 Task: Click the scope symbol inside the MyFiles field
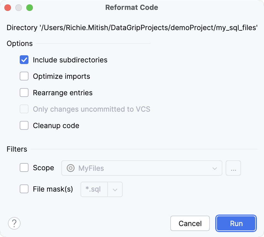click(70, 168)
